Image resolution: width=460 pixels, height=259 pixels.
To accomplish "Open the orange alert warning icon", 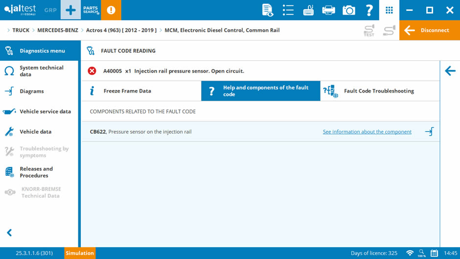I will [111, 10].
